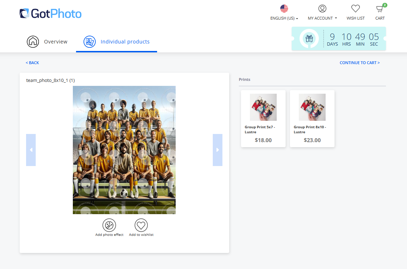
Task: Click the GotPhoto logo
Action: coord(51,14)
